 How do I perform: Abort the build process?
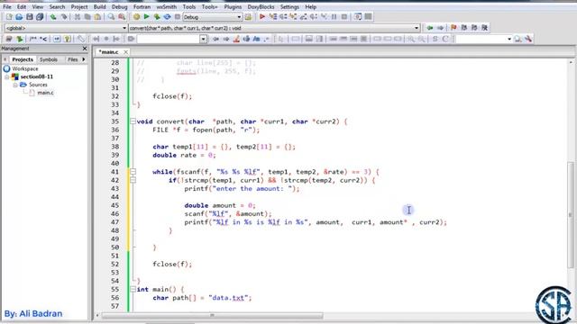click(x=178, y=17)
